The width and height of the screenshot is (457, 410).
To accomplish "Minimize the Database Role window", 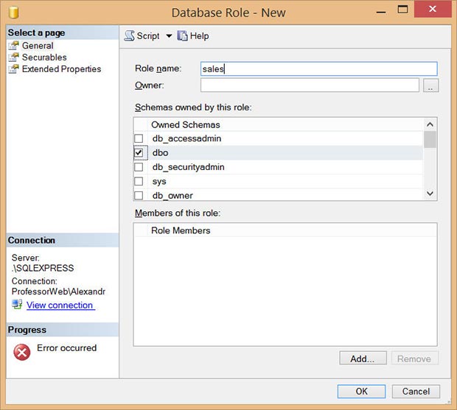I will (x=381, y=13).
